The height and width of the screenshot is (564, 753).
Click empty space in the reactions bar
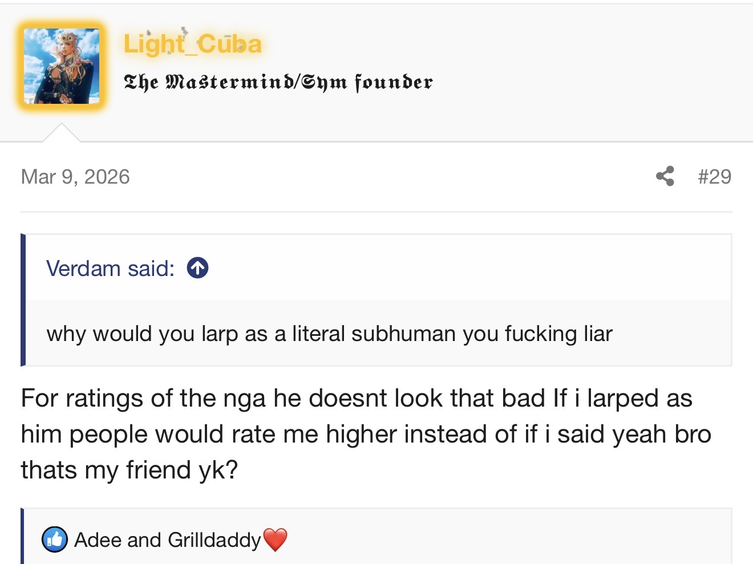tap(502, 539)
